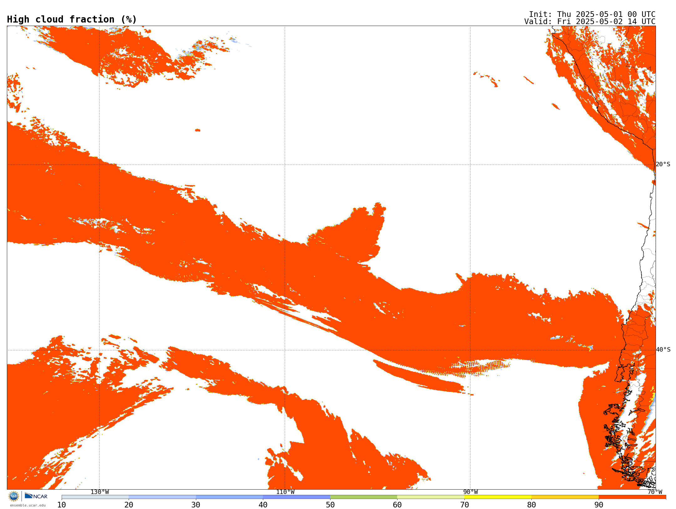Click the colorbar tick label 60
Viewport: 676px width, 509px height.
[x=397, y=505]
